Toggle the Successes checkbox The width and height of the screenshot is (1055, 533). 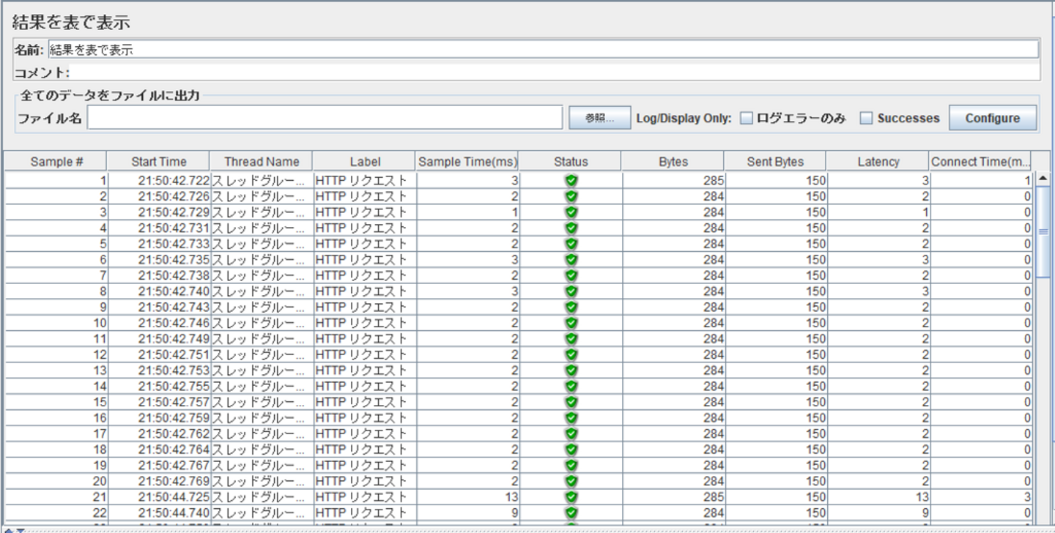(x=866, y=118)
